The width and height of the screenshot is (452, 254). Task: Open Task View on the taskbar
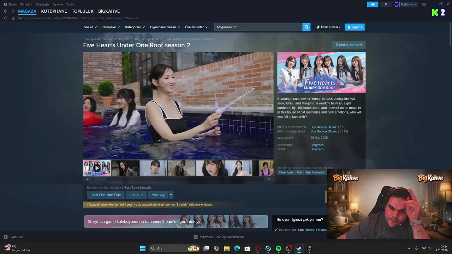tap(206, 248)
